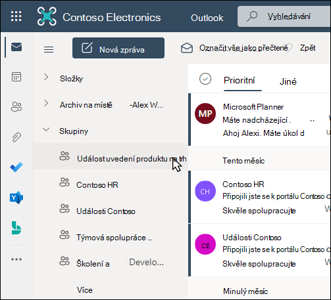Image resolution: width=331 pixels, height=300 pixels.
Task: Open the app launcher waffle icon
Action: tap(16, 16)
